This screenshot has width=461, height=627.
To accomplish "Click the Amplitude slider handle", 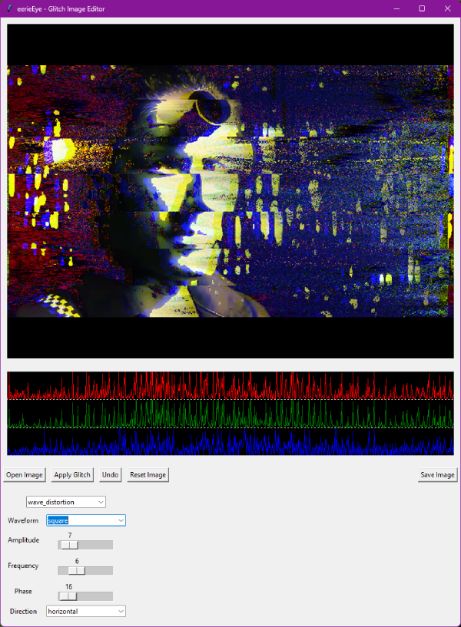I will pos(70,545).
